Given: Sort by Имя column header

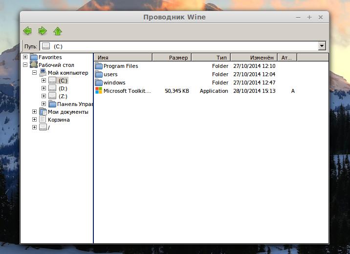Looking at the screenshot, I should pos(123,57).
